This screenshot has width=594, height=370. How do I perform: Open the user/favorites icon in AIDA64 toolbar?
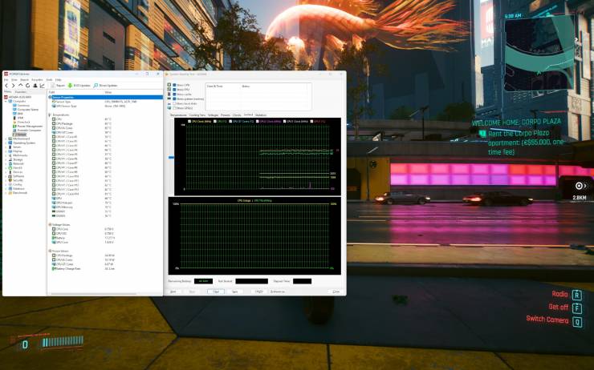pos(35,86)
